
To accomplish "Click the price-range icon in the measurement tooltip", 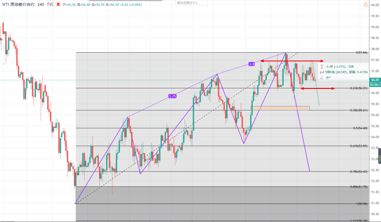I will (322, 67).
